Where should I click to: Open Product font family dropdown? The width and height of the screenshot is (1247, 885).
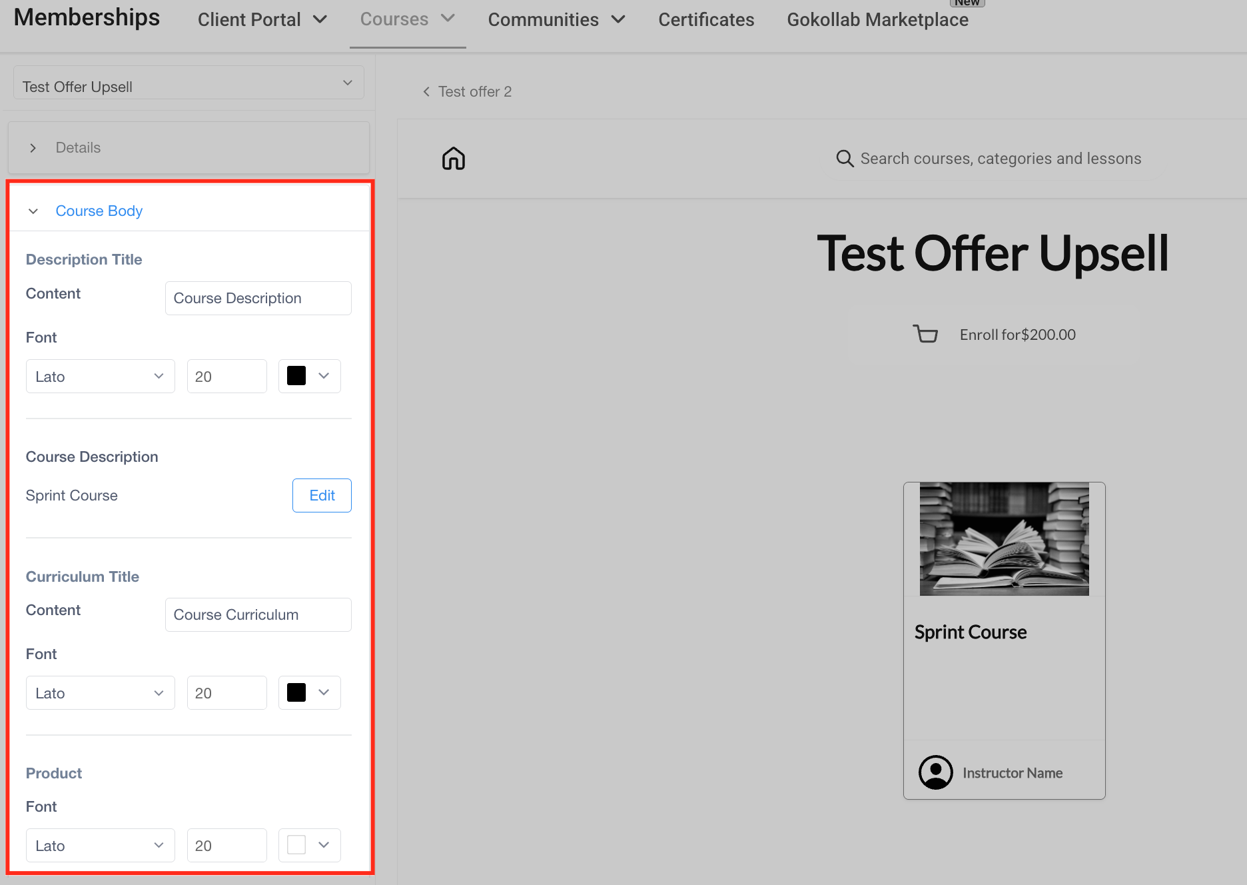click(x=100, y=846)
